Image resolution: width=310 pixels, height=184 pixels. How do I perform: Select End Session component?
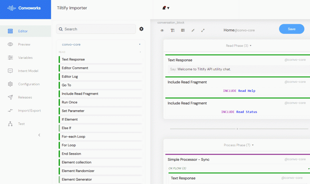pyautogui.click(x=101, y=154)
